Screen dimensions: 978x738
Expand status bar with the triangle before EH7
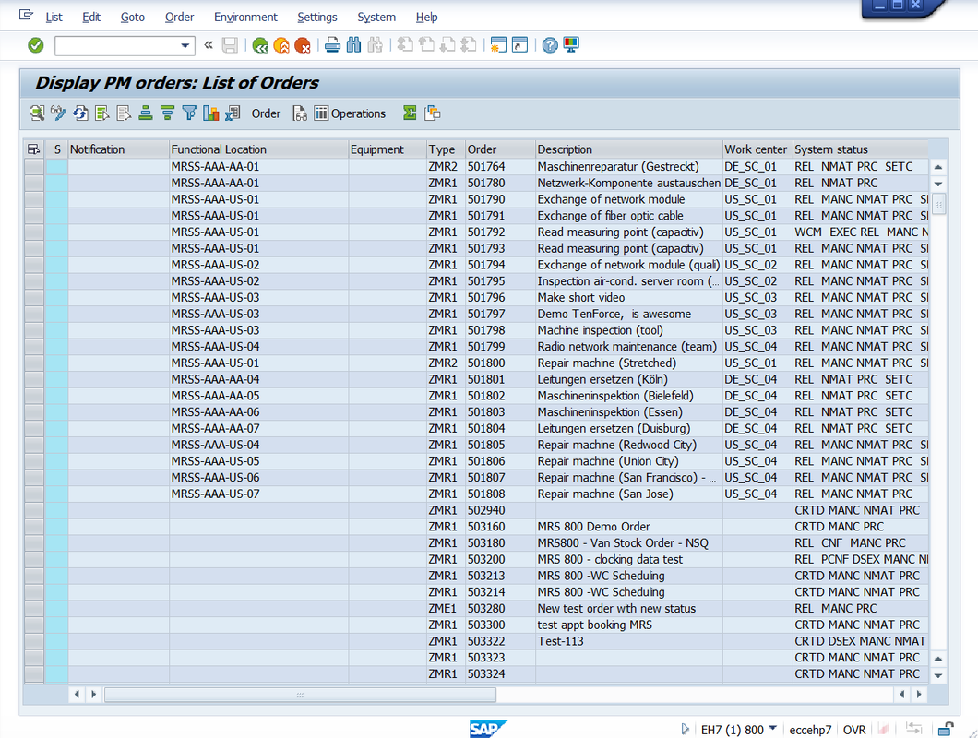click(685, 729)
